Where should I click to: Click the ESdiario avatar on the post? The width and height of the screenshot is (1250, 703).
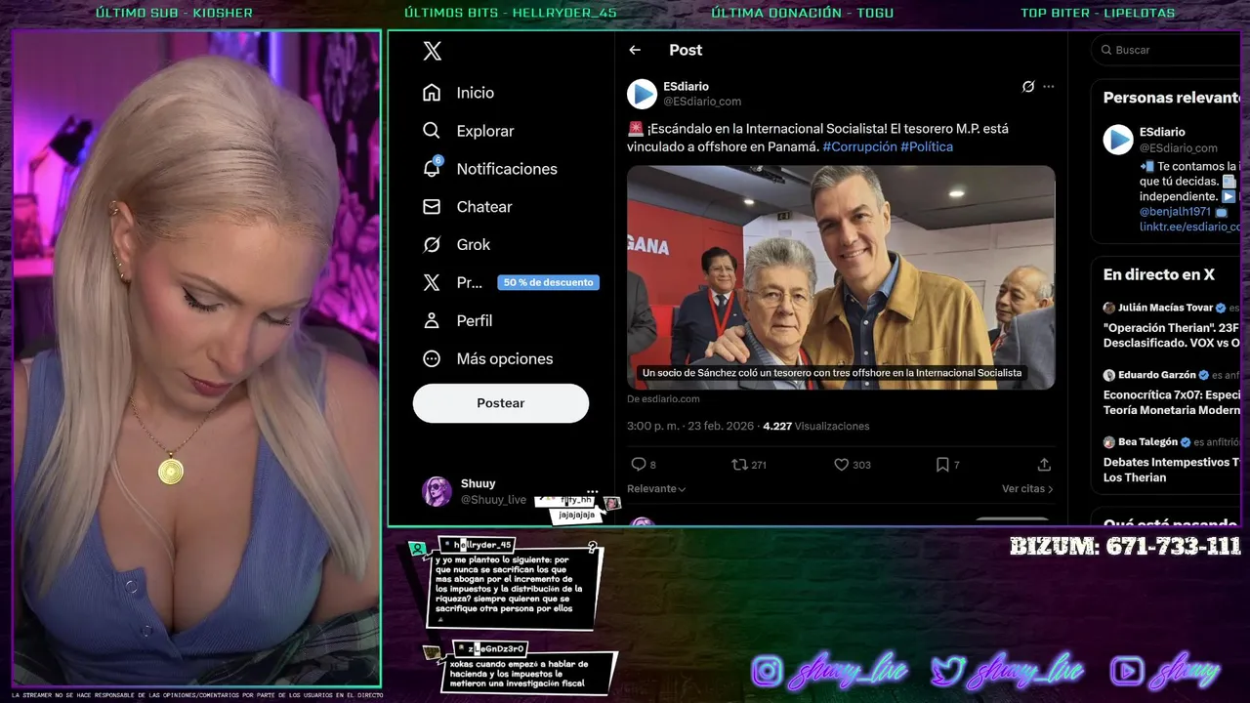[x=642, y=94]
